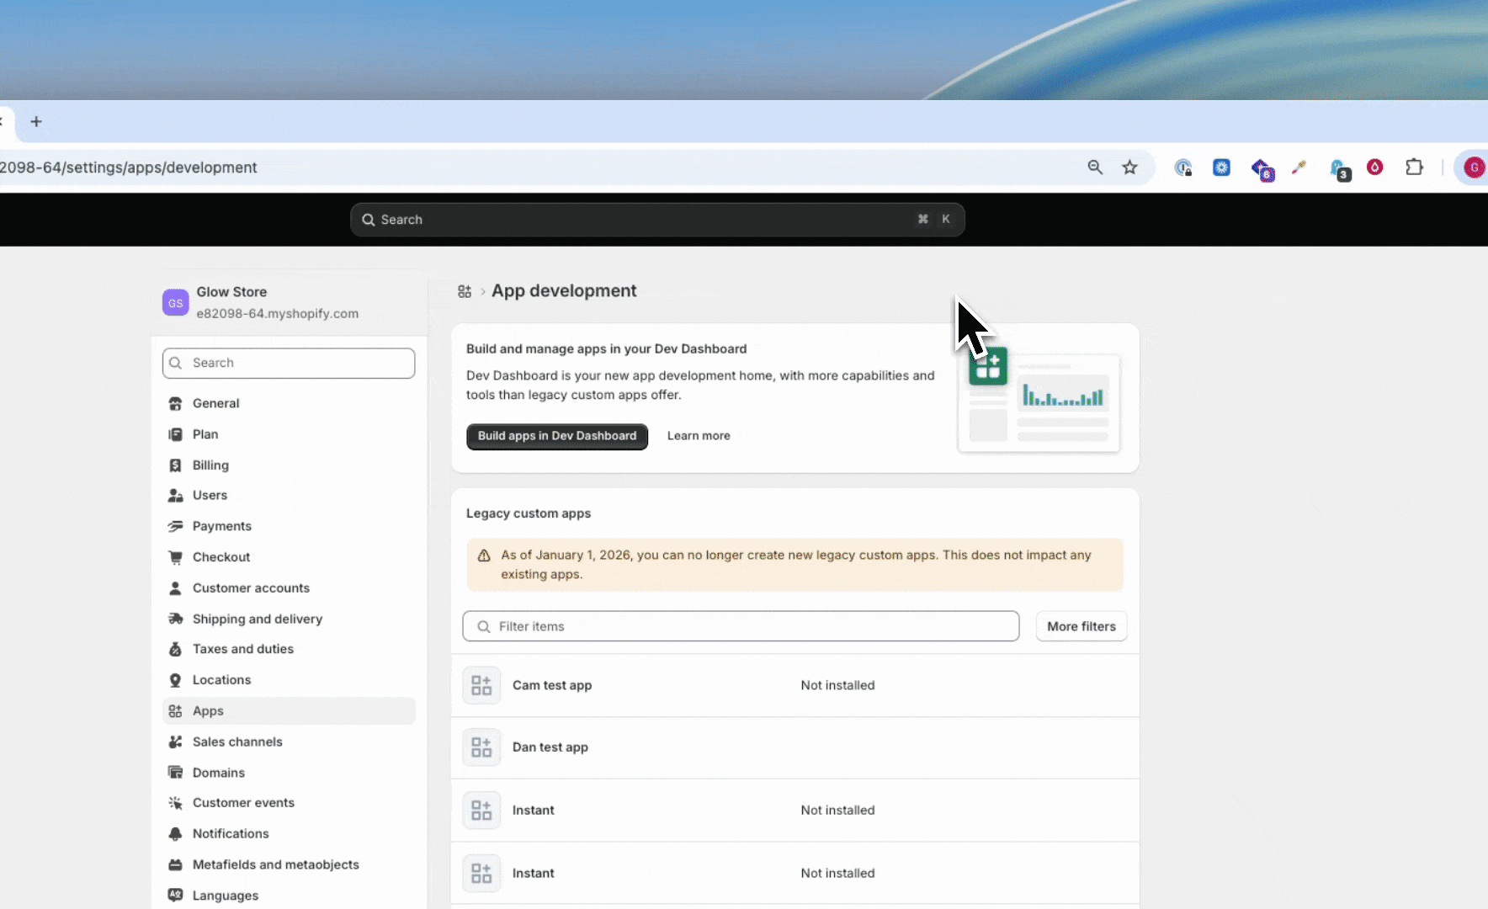This screenshot has height=909, width=1488.
Task: Click the zoom magnifier icon in address bar
Action: tap(1095, 167)
